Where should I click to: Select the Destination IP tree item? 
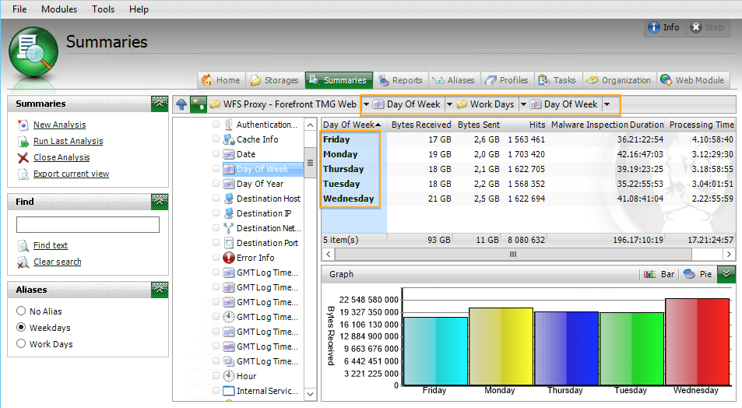tap(264, 213)
